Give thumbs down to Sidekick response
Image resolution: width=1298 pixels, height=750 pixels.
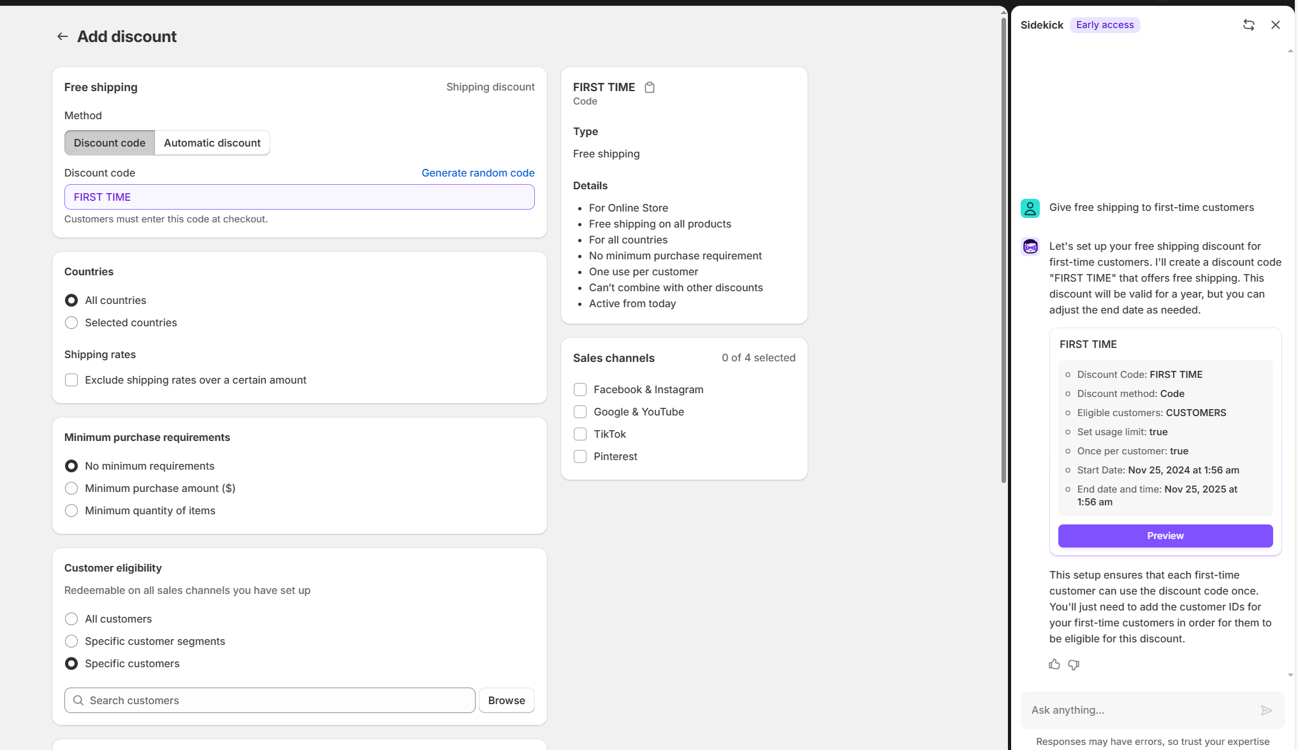pyautogui.click(x=1074, y=664)
